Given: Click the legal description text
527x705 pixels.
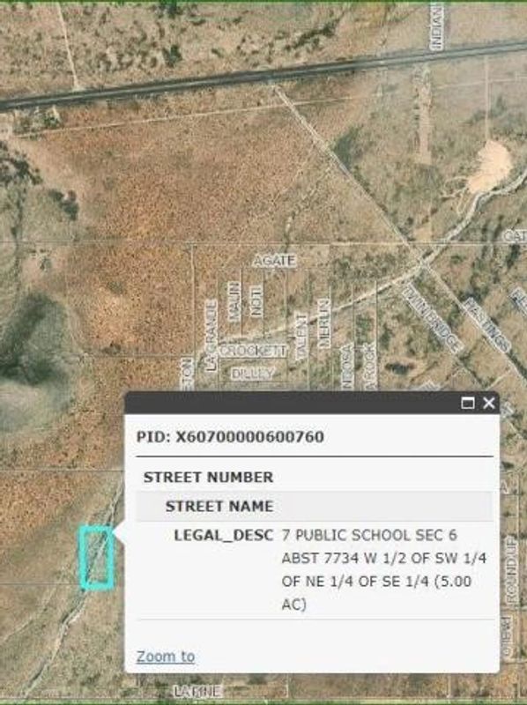Looking at the screenshot, I should [384, 569].
